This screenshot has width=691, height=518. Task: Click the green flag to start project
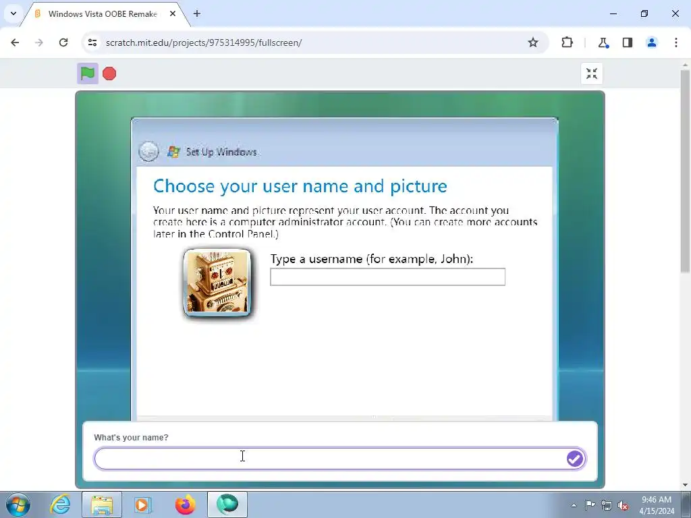pyautogui.click(x=88, y=74)
